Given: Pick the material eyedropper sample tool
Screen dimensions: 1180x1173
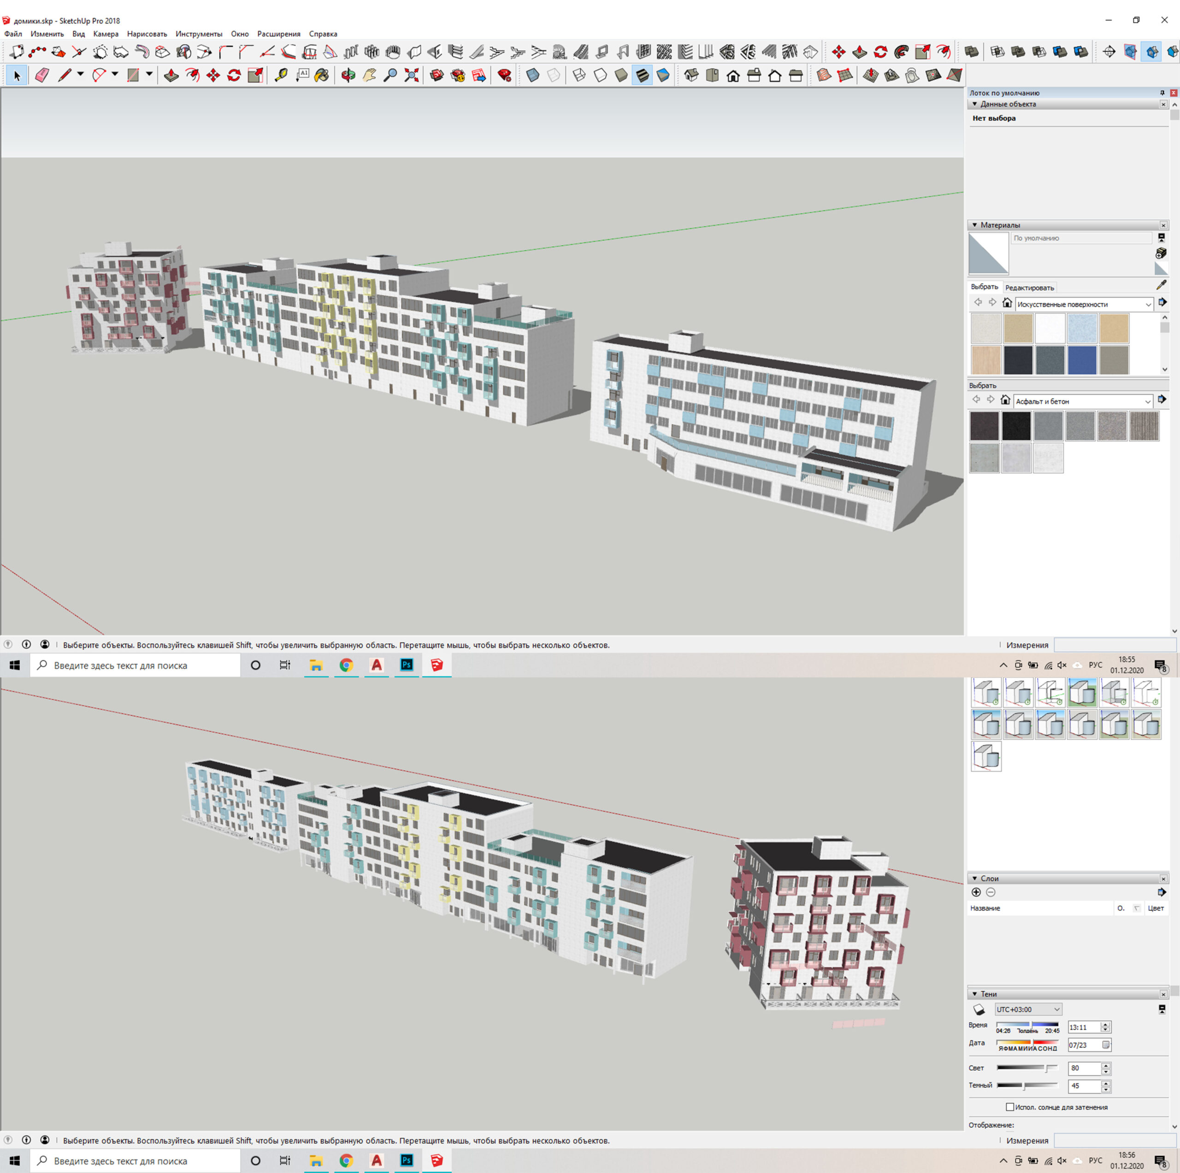Looking at the screenshot, I should point(1161,285).
